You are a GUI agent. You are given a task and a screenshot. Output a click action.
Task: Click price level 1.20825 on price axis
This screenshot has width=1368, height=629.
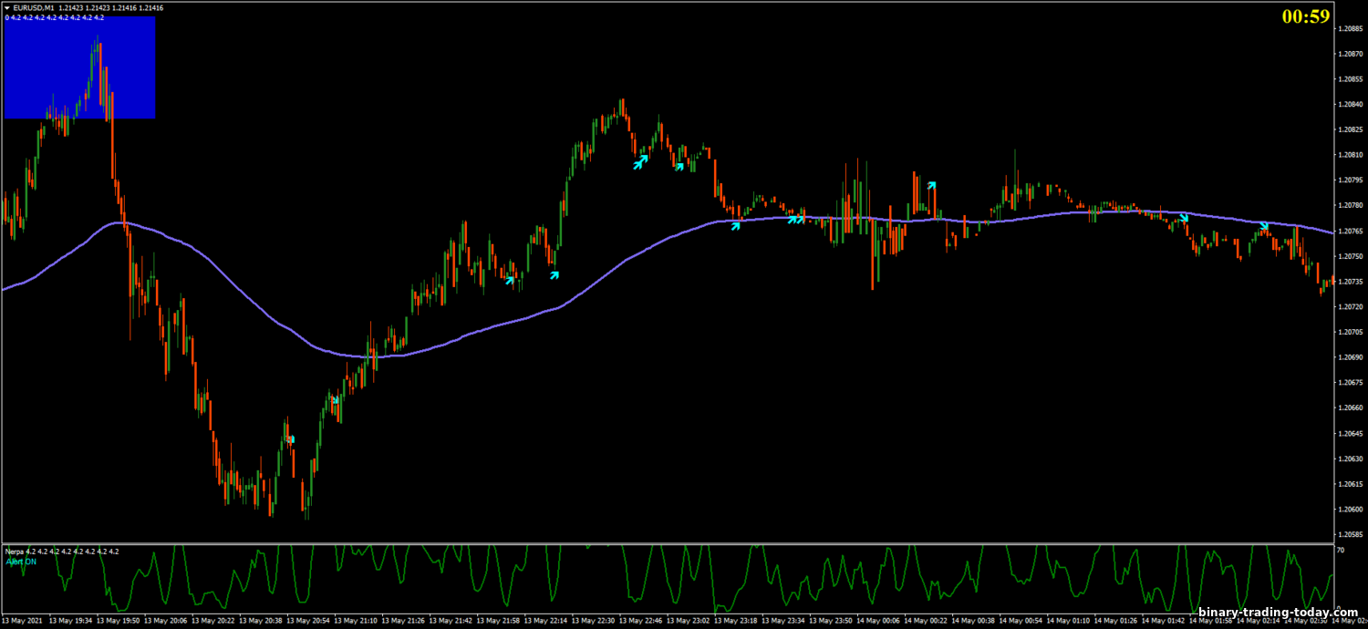coord(1349,129)
